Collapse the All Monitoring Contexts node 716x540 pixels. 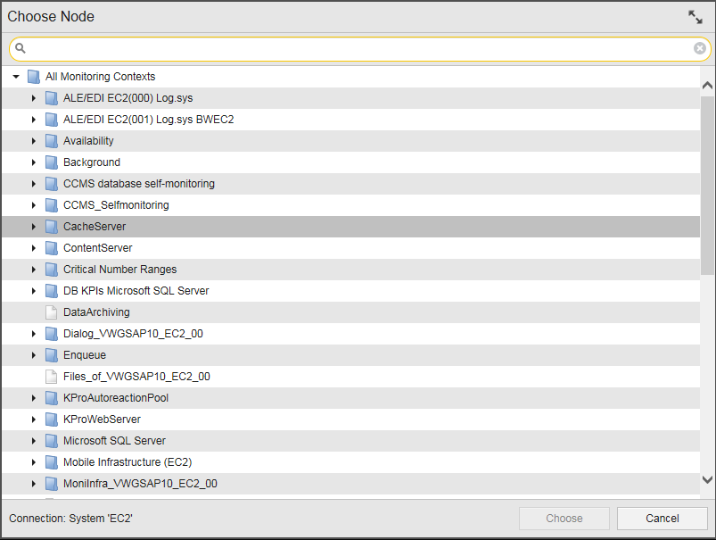coord(16,77)
